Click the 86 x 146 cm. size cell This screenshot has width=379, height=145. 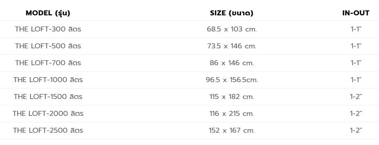232,63
